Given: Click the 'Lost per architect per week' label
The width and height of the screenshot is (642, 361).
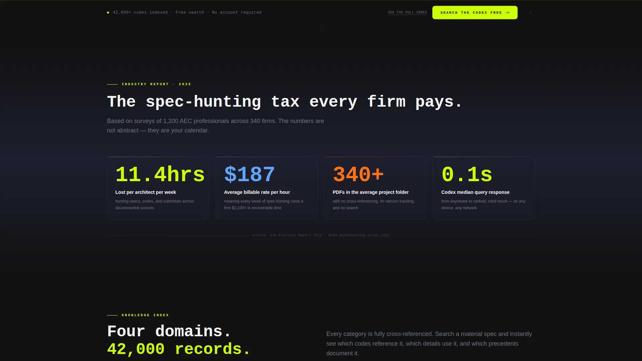Looking at the screenshot, I should 145,192.
